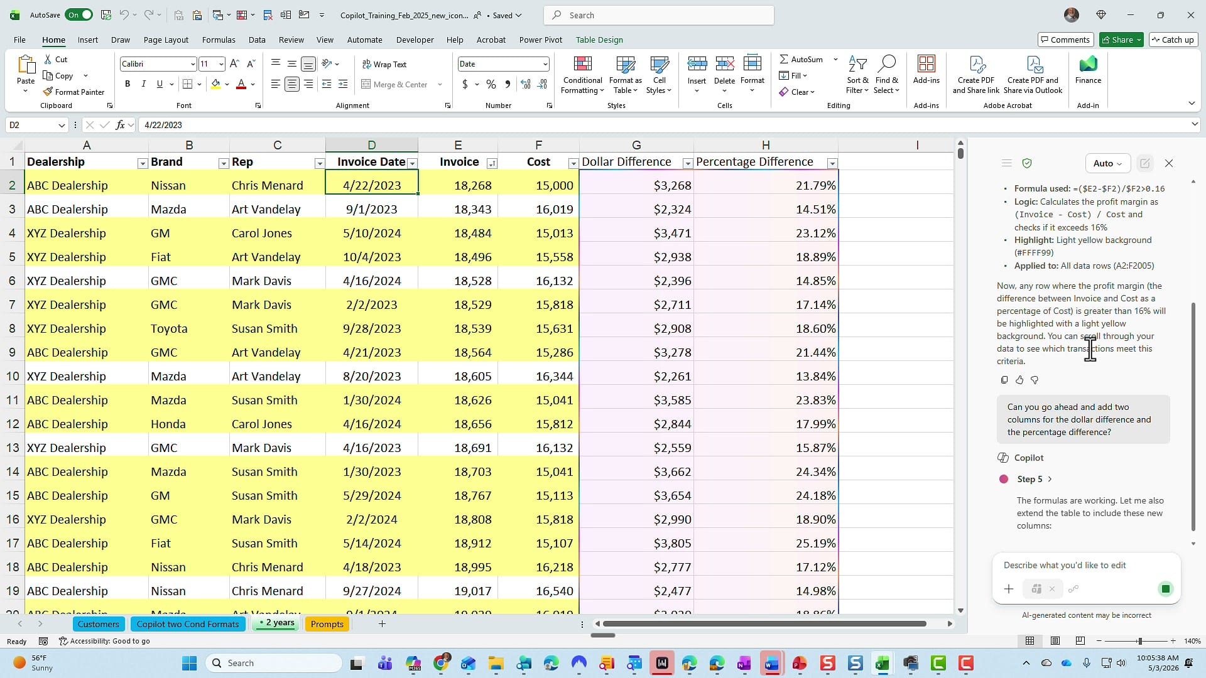Click AutoSum button

pos(801,59)
